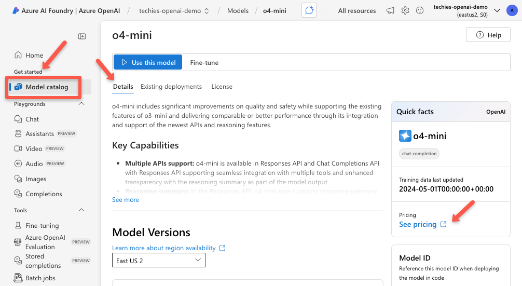The width and height of the screenshot is (522, 286).
Task: Open settings gear icon
Action: 405,11
